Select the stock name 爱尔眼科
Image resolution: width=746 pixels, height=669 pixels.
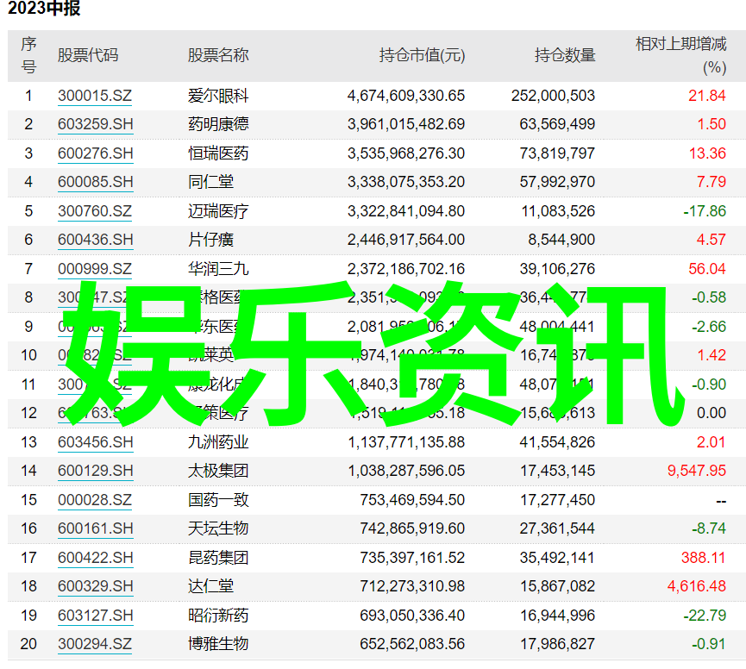(218, 96)
